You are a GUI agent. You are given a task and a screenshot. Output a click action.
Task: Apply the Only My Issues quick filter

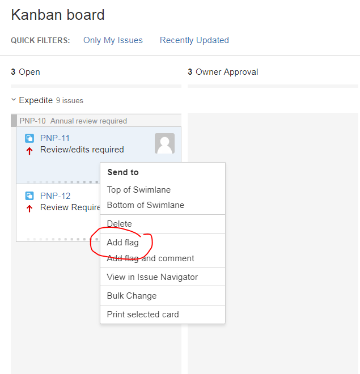(113, 40)
